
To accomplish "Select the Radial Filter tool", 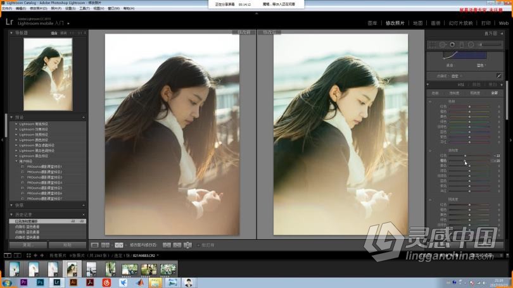I will [471, 44].
